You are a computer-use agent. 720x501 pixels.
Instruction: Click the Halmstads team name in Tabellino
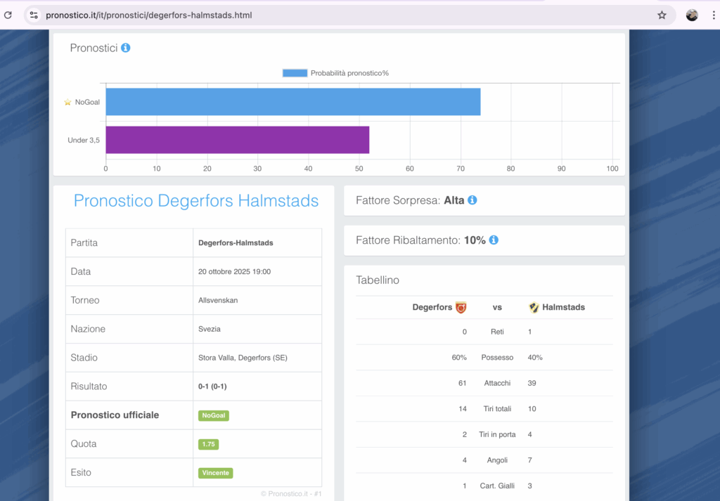(x=563, y=307)
